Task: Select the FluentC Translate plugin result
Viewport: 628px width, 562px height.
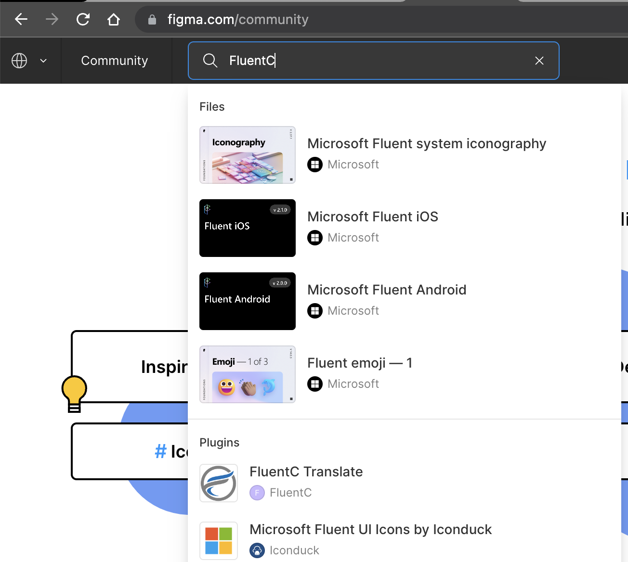Action: click(306, 472)
